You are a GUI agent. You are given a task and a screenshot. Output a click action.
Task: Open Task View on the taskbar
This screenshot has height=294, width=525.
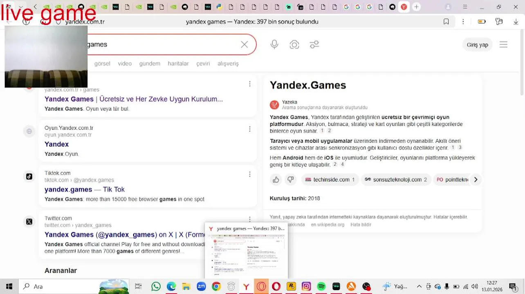tap(138, 287)
